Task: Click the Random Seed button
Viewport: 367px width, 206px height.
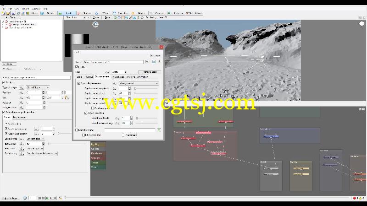Action: click(x=150, y=72)
